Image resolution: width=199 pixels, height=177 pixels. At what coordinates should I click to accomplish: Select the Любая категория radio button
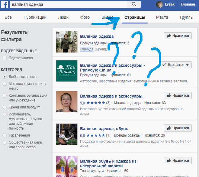click(5, 77)
